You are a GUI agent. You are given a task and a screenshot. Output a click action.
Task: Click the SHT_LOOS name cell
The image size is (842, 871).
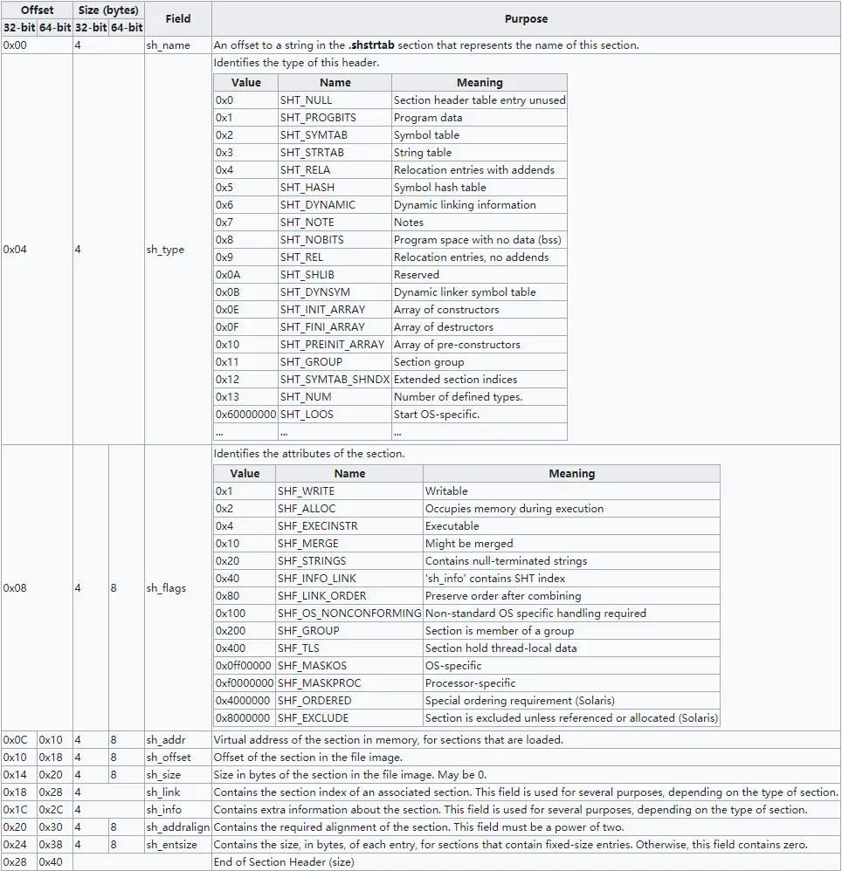point(335,415)
